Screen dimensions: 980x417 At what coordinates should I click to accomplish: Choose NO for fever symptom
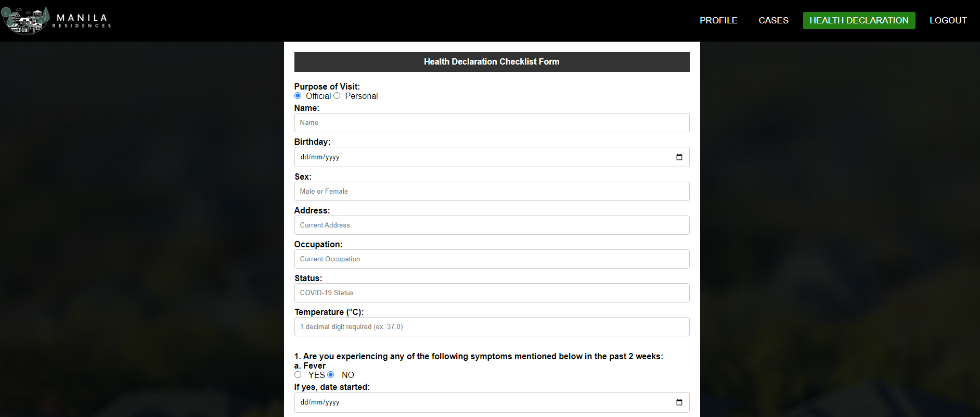coord(331,374)
